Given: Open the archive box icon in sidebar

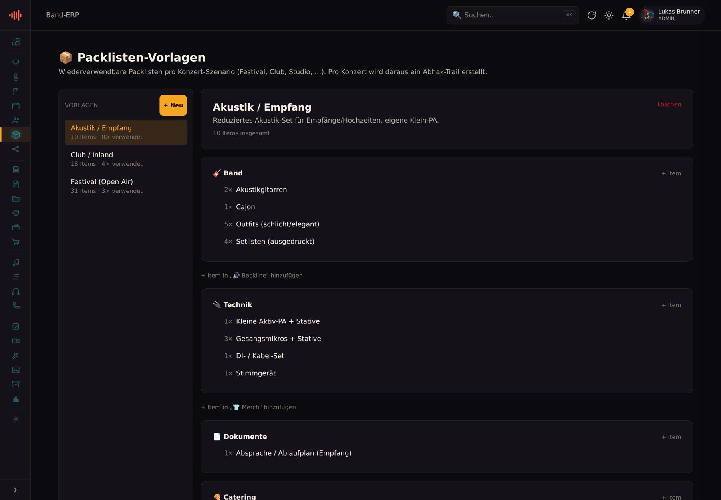Looking at the screenshot, I should click(x=16, y=384).
